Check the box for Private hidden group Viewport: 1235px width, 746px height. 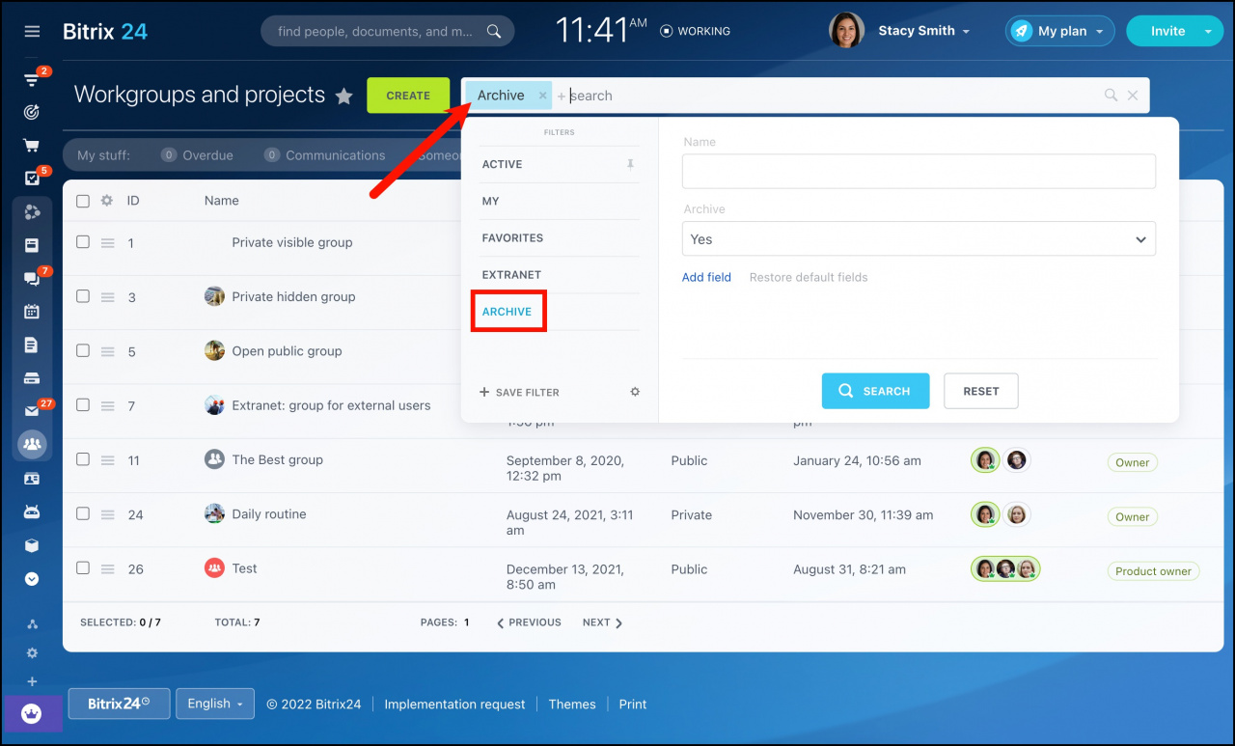pos(83,296)
